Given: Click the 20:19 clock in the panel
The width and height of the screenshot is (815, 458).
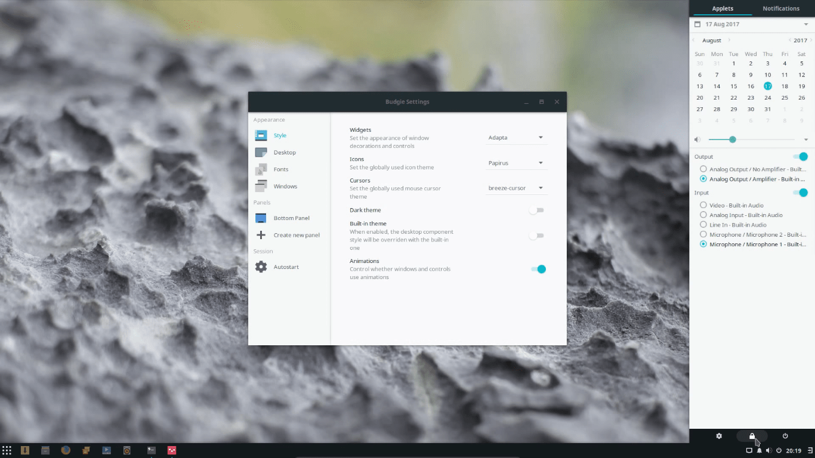Looking at the screenshot, I should 794,451.
